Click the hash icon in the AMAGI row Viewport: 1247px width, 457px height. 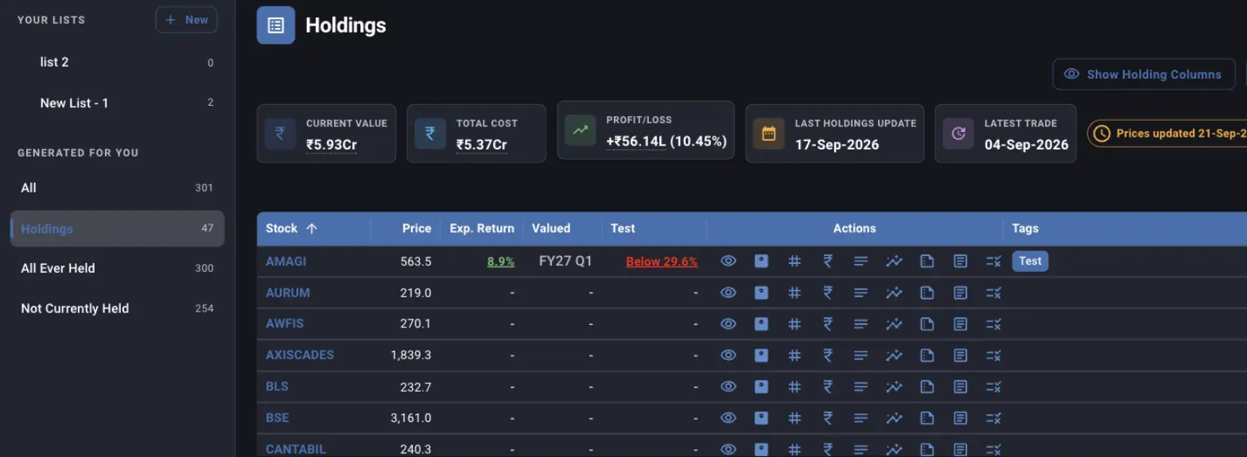pyautogui.click(x=794, y=261)
